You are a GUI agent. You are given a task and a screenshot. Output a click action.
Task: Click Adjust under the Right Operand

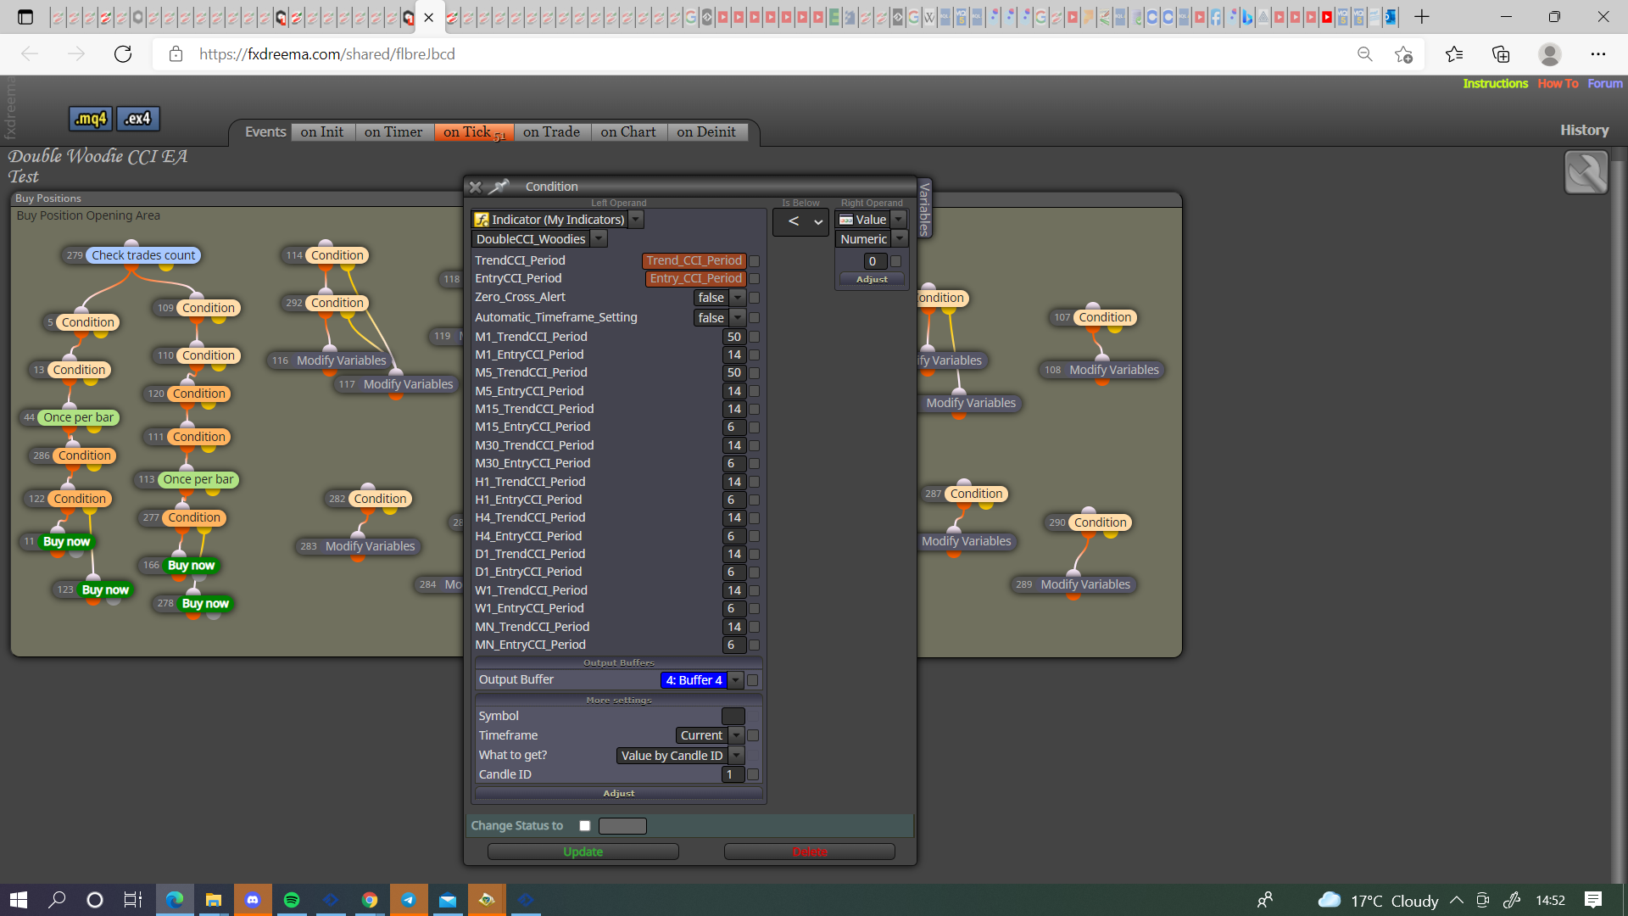pyautogui.click(x=872, y=279)
